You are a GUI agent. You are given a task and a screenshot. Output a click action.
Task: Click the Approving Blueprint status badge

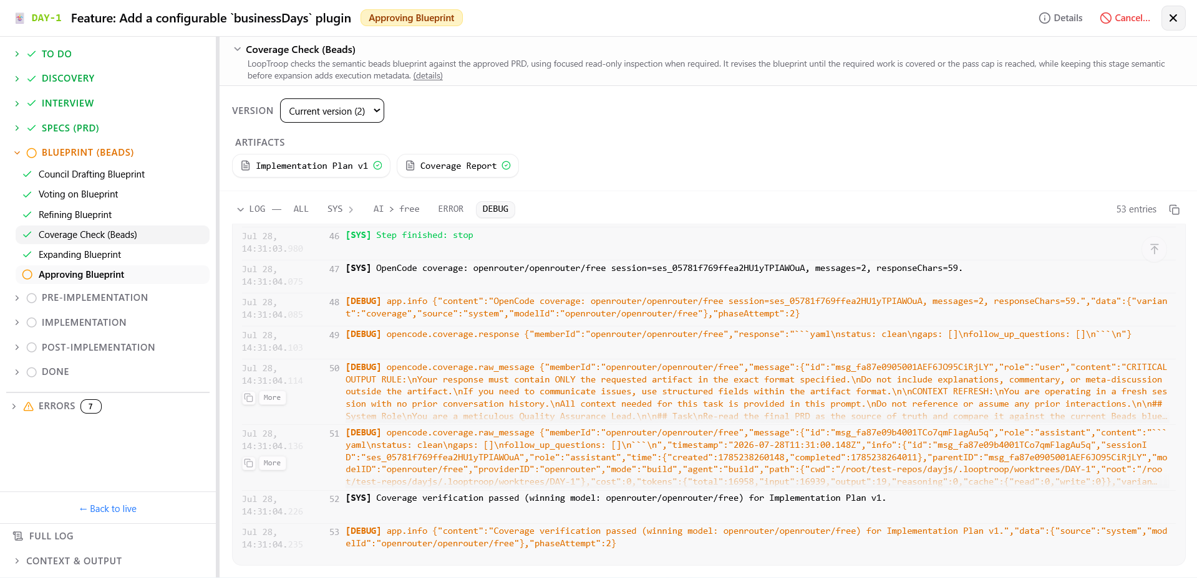[411, 18]
